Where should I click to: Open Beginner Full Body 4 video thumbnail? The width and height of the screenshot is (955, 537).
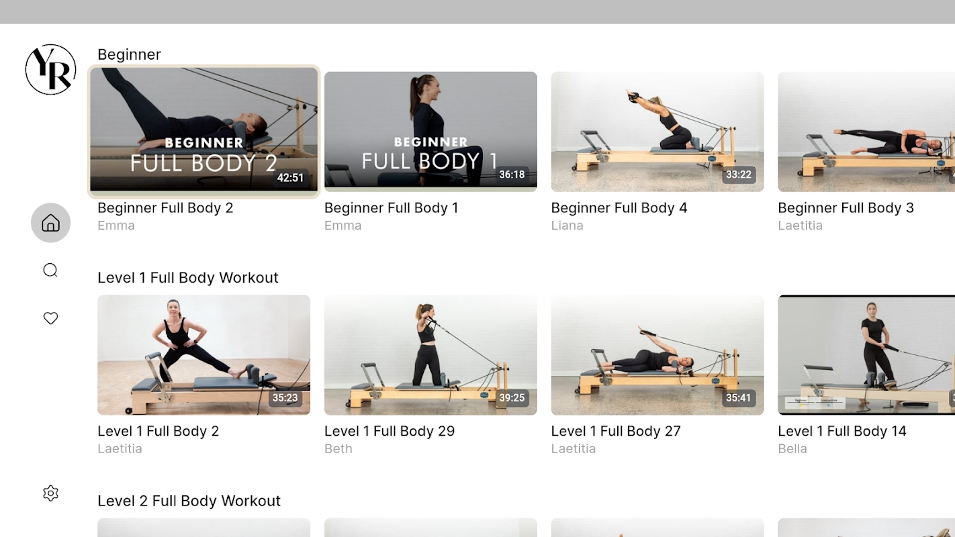657,132
